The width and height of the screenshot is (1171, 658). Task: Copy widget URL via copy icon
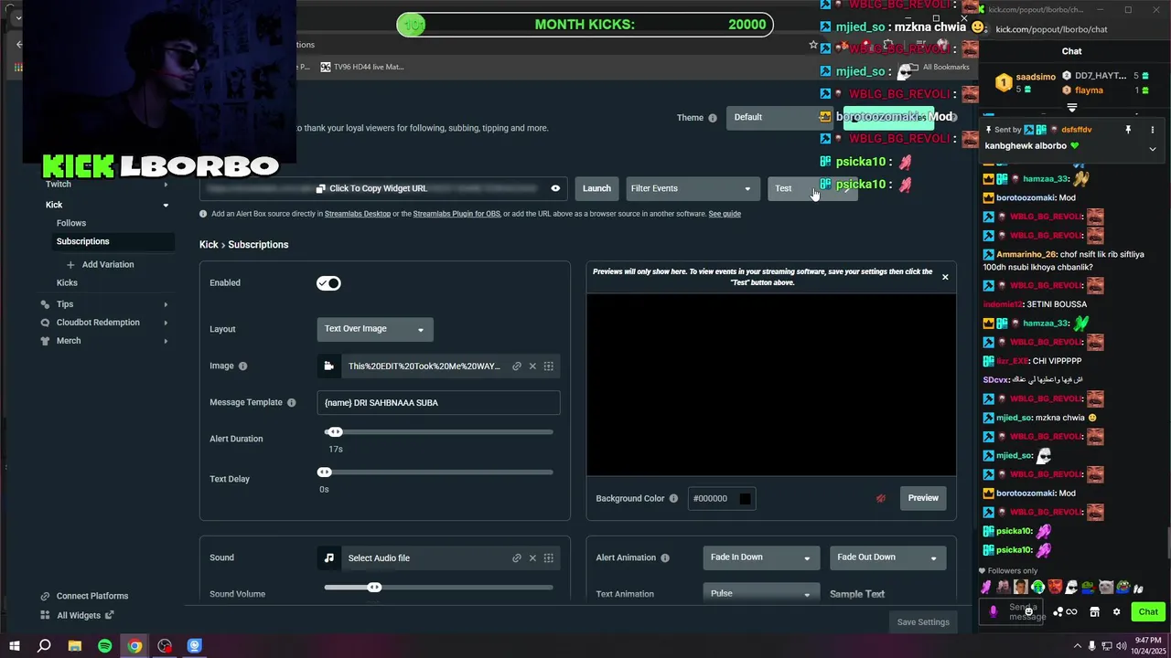pos(320,188)
